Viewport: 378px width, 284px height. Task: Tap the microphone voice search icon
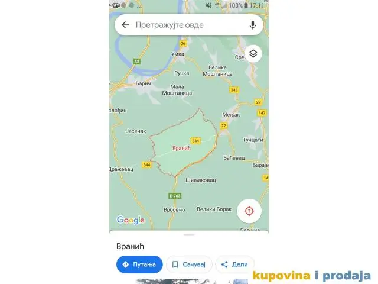coord(252,25)
